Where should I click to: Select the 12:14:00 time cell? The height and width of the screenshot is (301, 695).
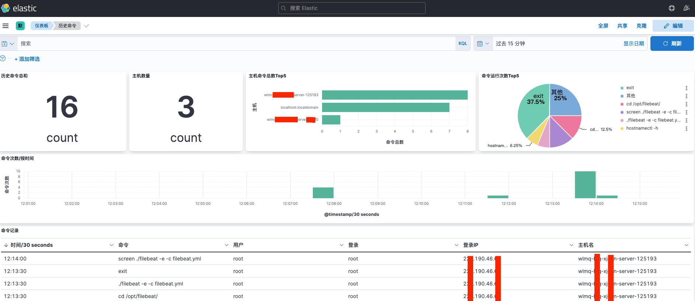click(x=15, y=259)
